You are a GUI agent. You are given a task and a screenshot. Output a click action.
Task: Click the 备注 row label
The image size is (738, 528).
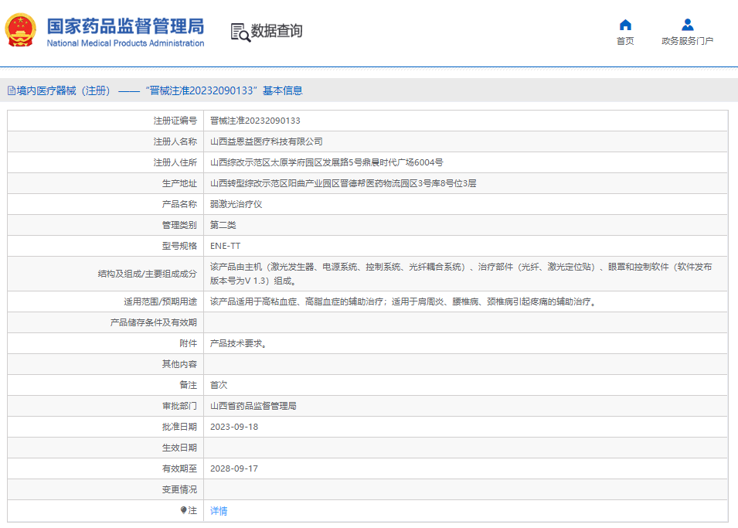[189, 385]
